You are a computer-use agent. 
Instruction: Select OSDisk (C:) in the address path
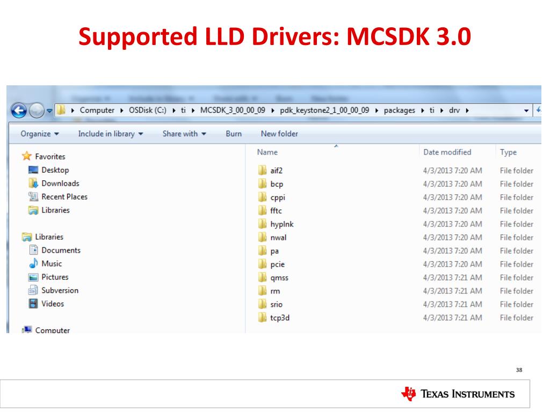tap(147, 111)
